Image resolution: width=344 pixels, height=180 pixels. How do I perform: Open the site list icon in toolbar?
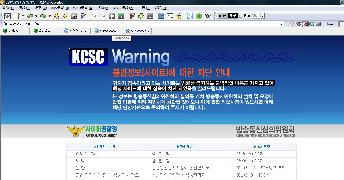7,16
